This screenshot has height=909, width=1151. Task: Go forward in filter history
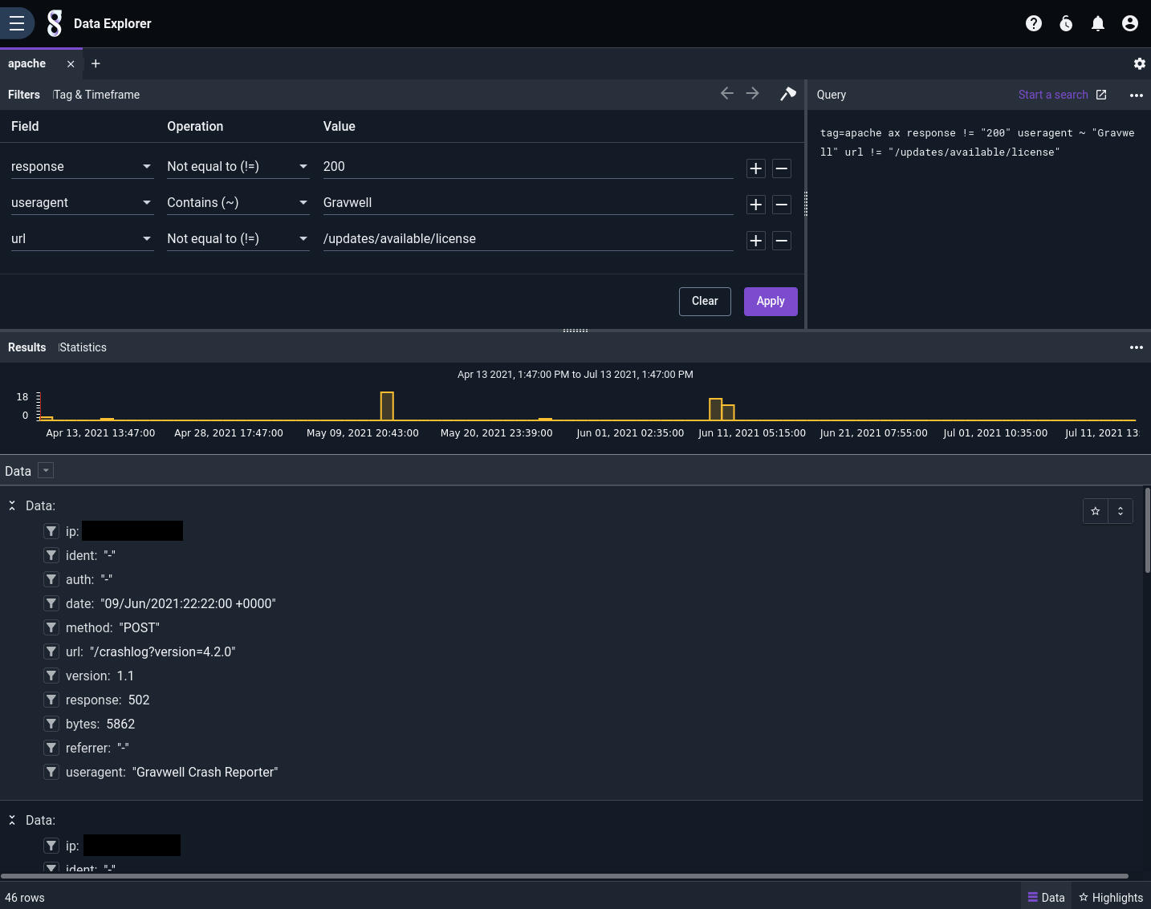click(x=752, y=94)
